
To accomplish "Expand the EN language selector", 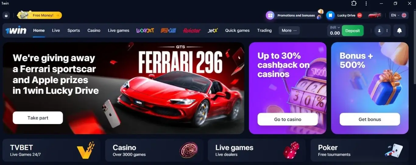I will 399,15.
